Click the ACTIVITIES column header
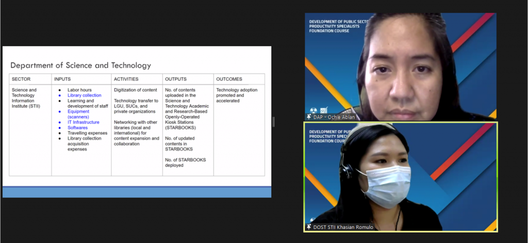Viewport: 528px width, 243px height. tap(126, 79)
